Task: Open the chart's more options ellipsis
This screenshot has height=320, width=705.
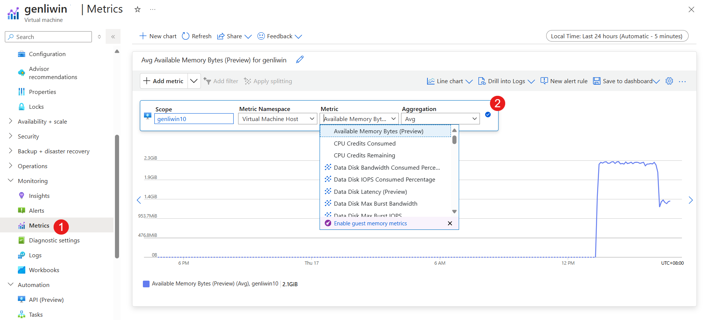Action: click(x=682, y=82)
